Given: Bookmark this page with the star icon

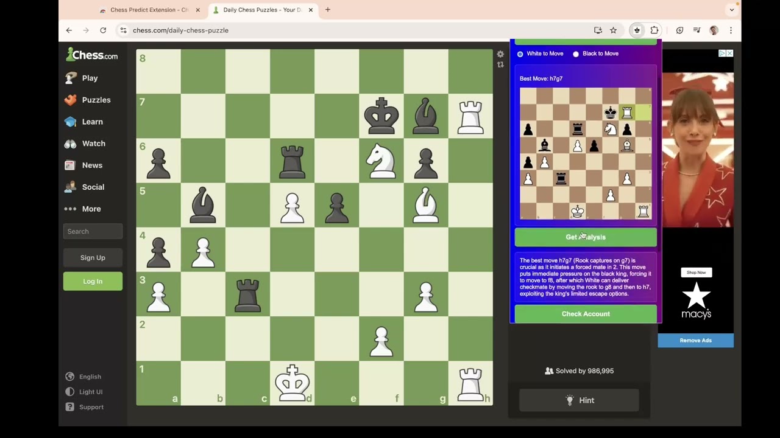Looking at the screenshot, I should click(613, 30).
